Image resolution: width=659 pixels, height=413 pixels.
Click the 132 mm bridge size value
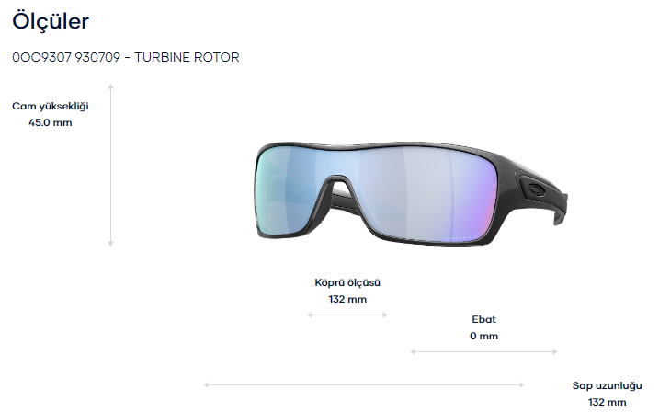(x=347, y=300)
